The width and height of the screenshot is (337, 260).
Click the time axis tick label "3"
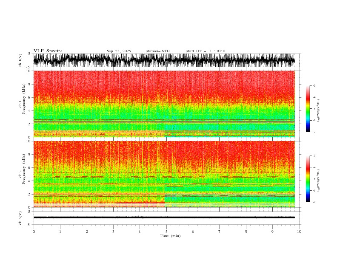113,232
